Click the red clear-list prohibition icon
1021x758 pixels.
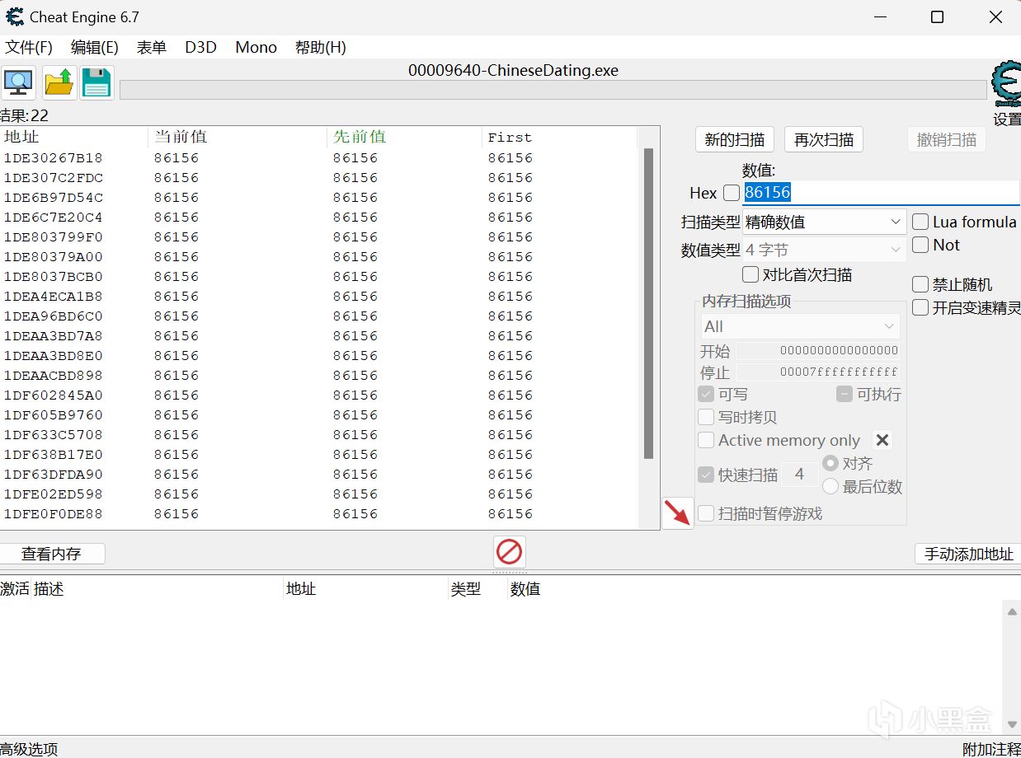coord(510,552)
